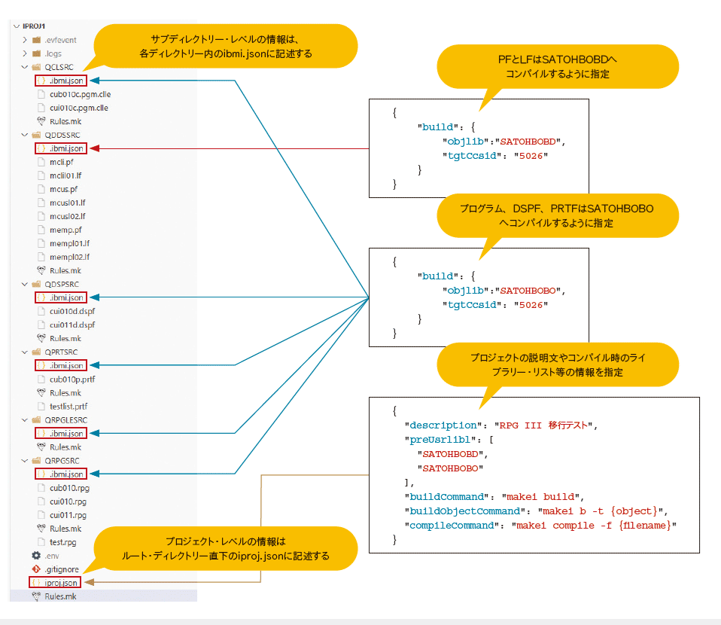Click the iproj.json curly-braces icon
This screenshot has height=625, width=721.
pos(35,583)
